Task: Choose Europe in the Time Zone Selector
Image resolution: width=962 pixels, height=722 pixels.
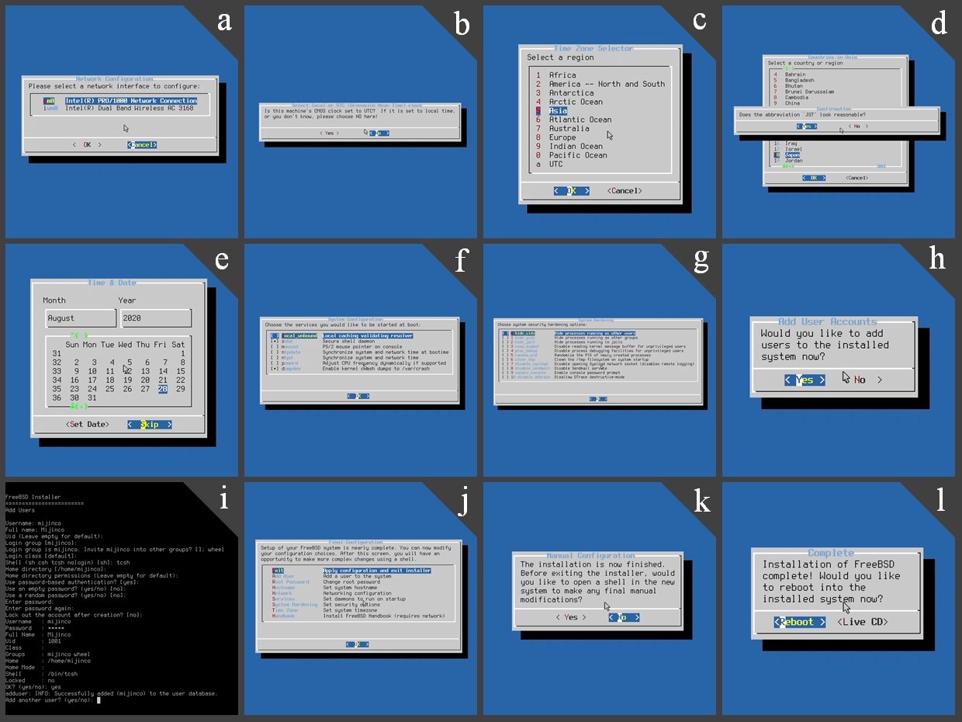Action: coord(562,137)
